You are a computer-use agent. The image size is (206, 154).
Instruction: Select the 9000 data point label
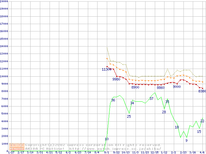pyautogui.click(x=177, y=87)
